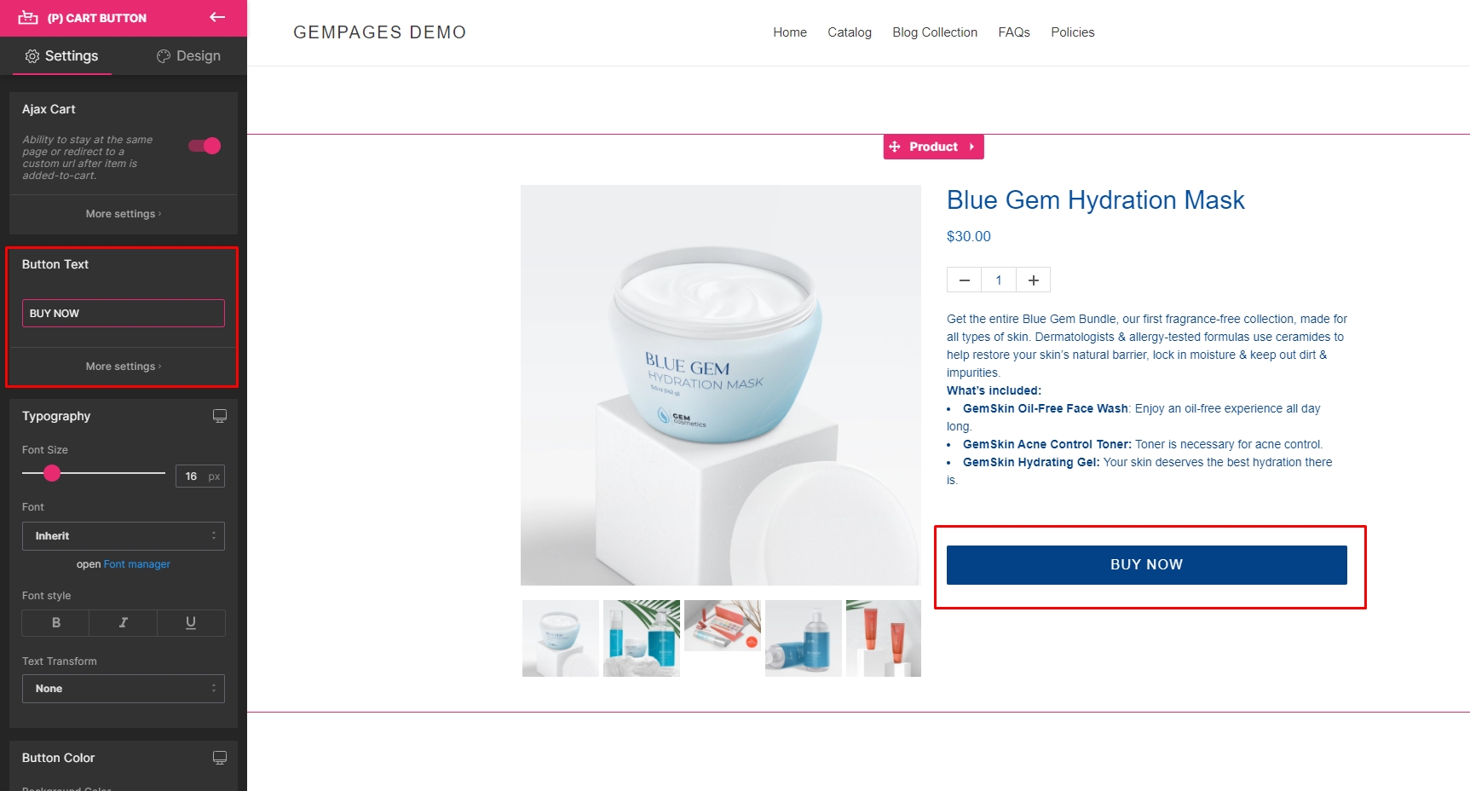1470x791 pixels.
Task: Expand More settings under Button Text
Action: coord(124,367)
